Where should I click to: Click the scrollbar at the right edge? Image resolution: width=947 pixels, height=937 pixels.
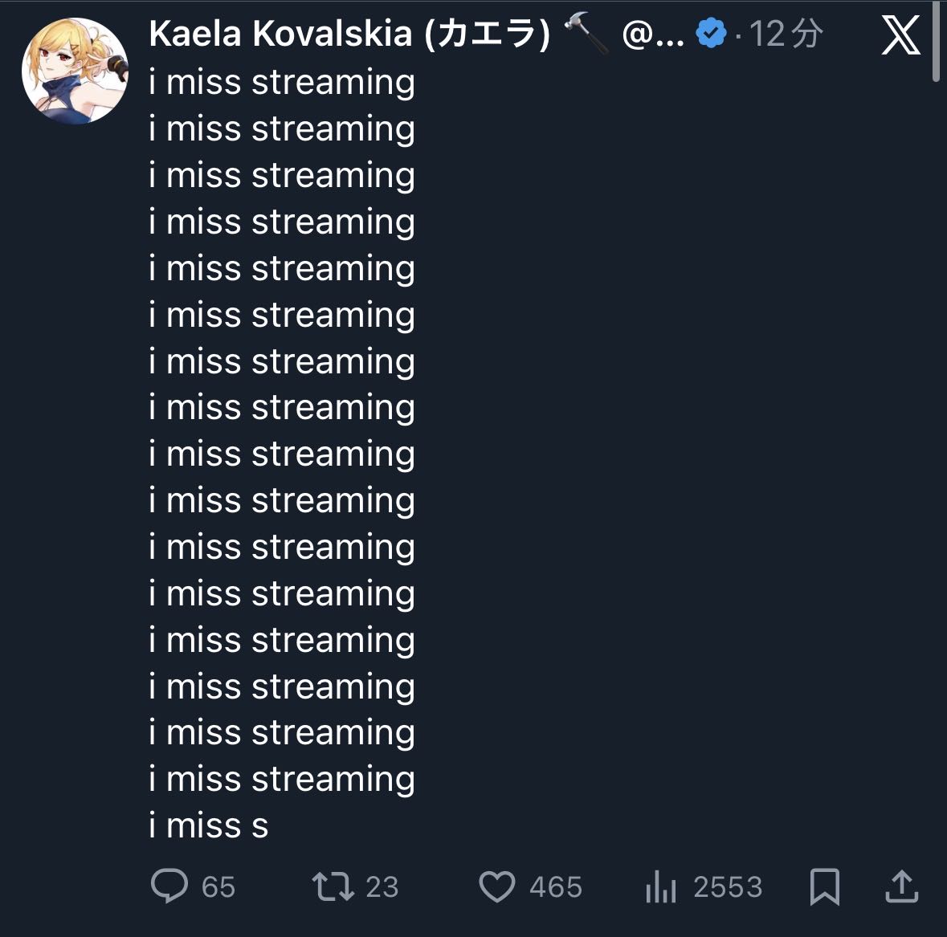click(x=936, y=40)
